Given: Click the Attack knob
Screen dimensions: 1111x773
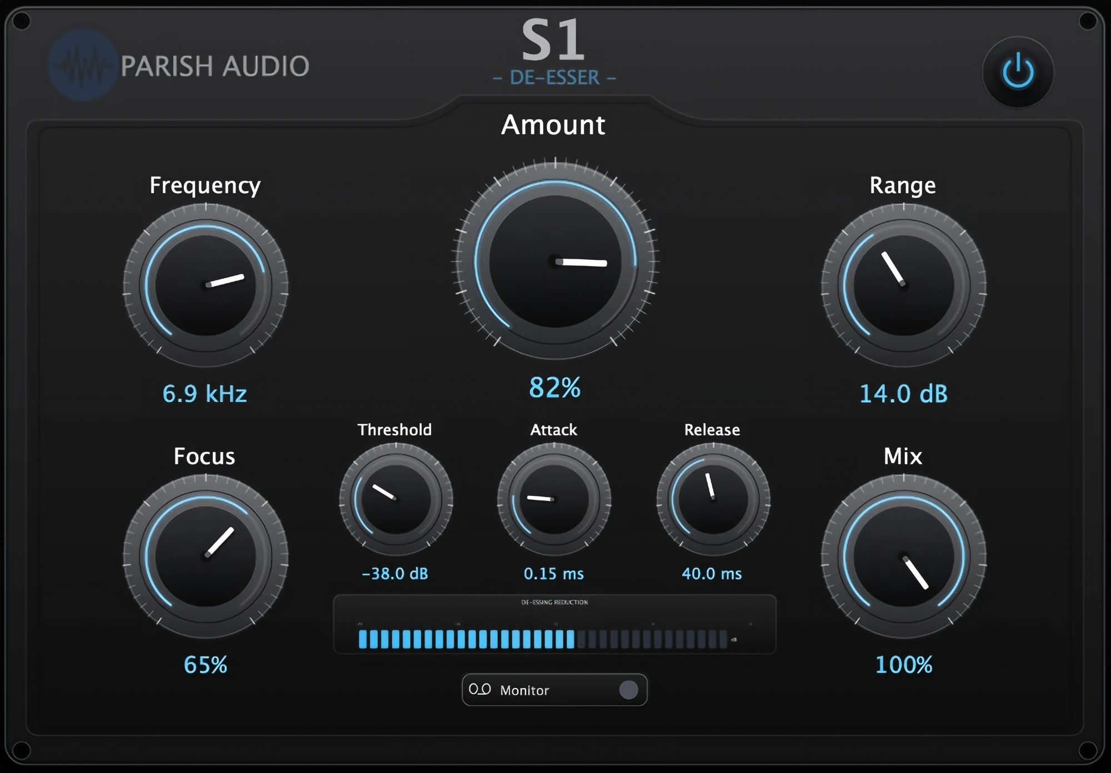Looking at the screenshot, I should [554, 500].
